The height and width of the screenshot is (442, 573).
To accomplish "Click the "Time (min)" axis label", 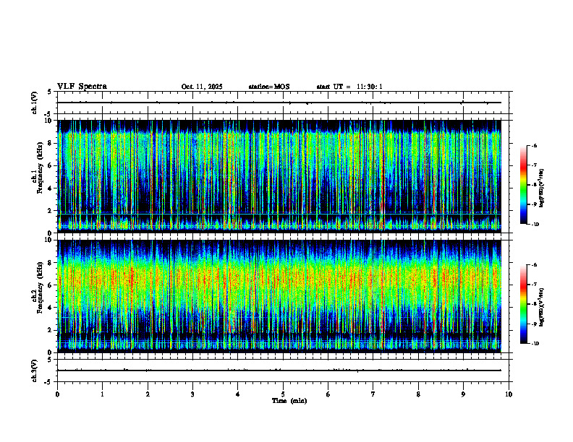I will pos(289,401).
